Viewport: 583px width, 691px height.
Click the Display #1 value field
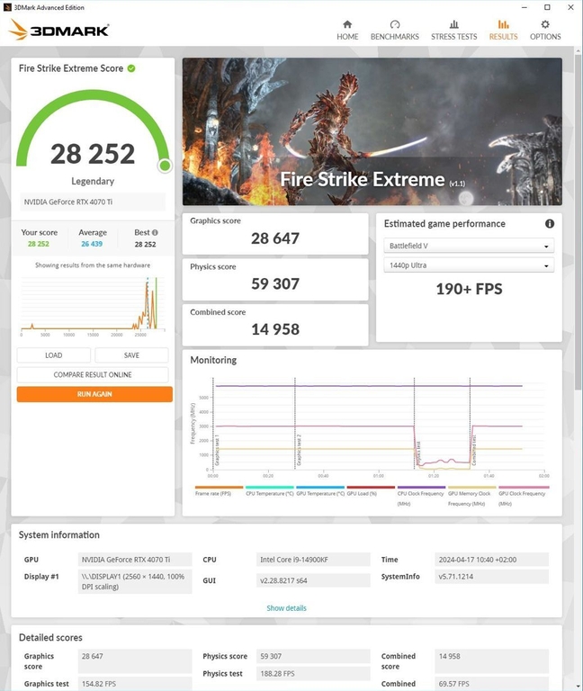tap(135, 581)
